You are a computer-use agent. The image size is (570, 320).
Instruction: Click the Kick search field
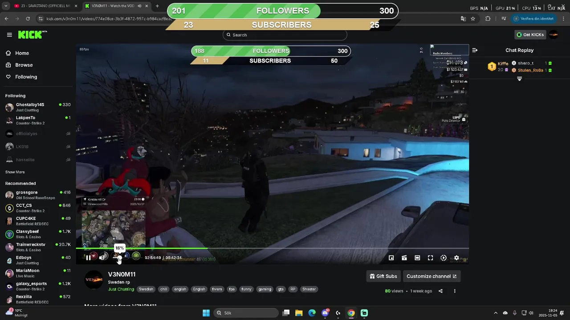click(x=285, y=35)
